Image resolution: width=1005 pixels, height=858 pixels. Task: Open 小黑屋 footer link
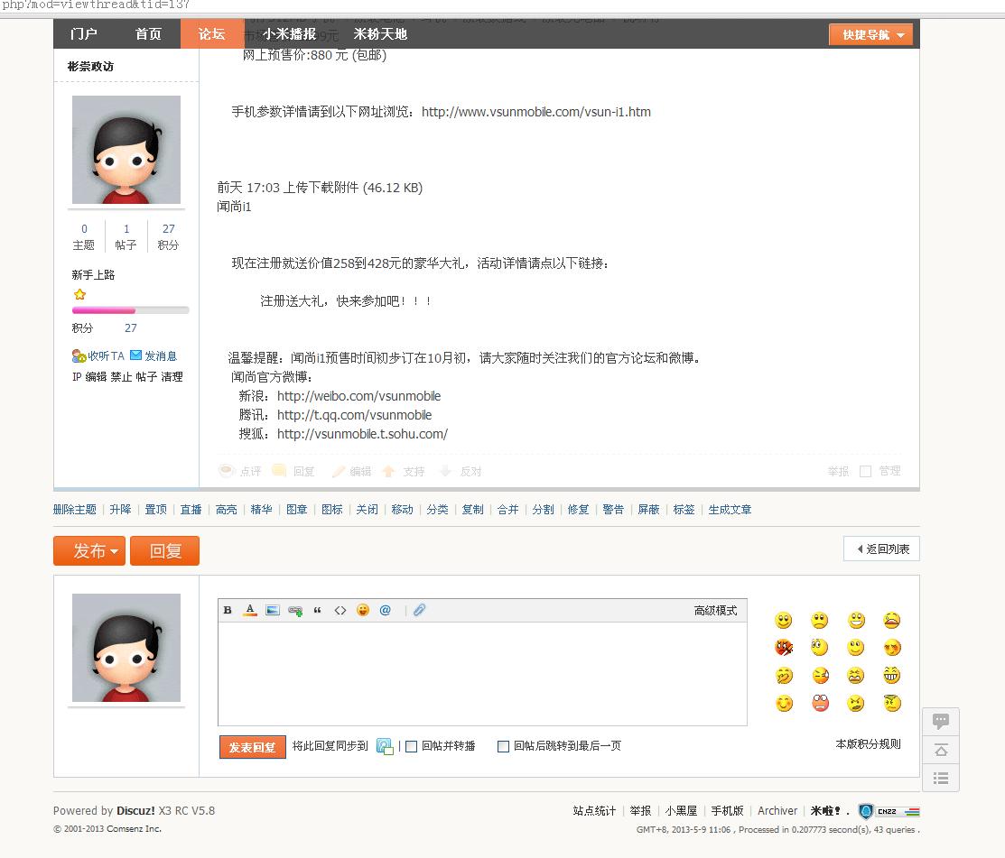[x=681, y=811]
